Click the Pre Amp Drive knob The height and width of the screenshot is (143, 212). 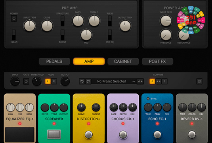tap(47, 26)
